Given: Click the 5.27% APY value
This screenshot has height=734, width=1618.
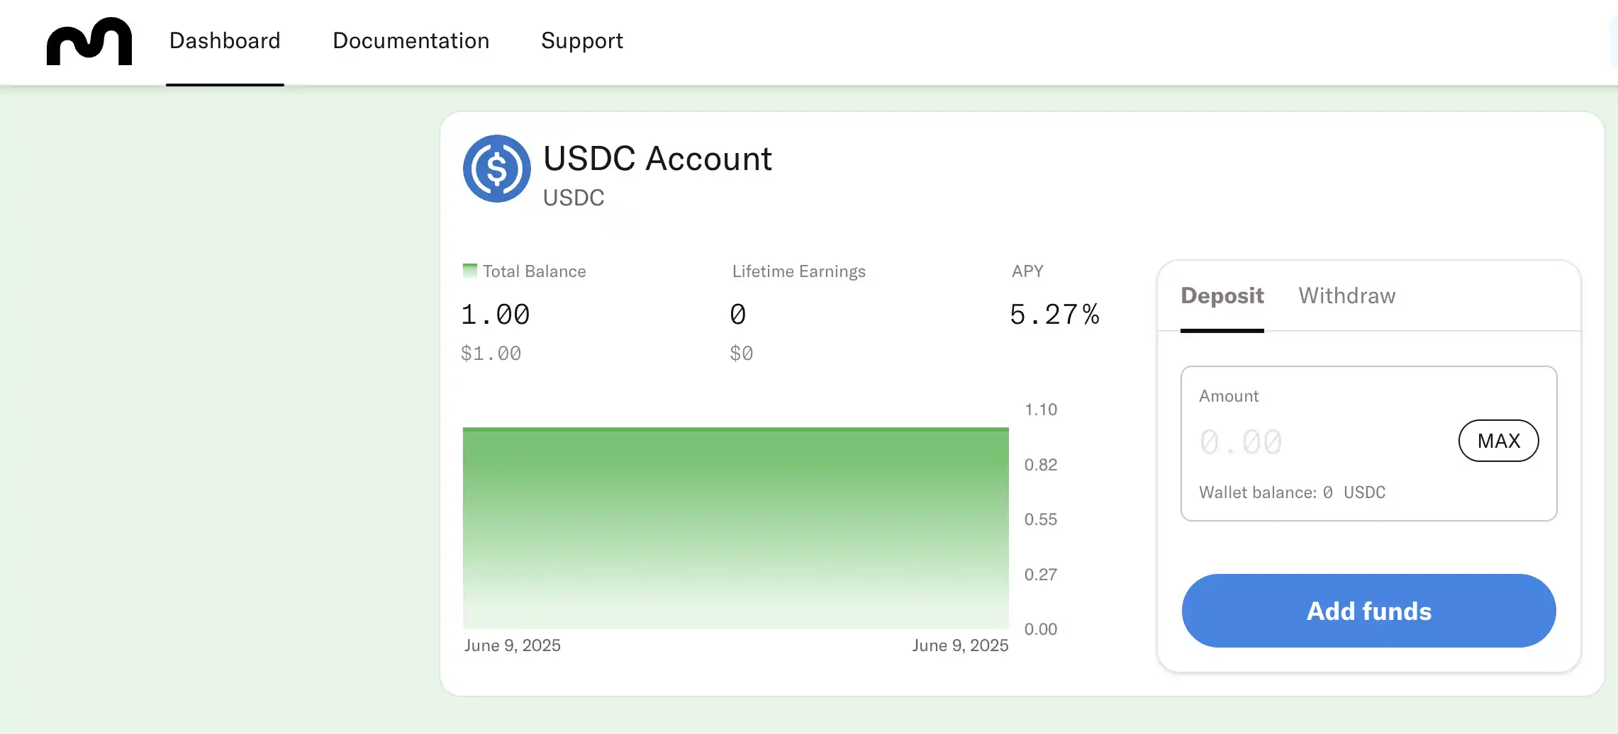Looking at the screenshot, I should click(x=1054, y=315).
